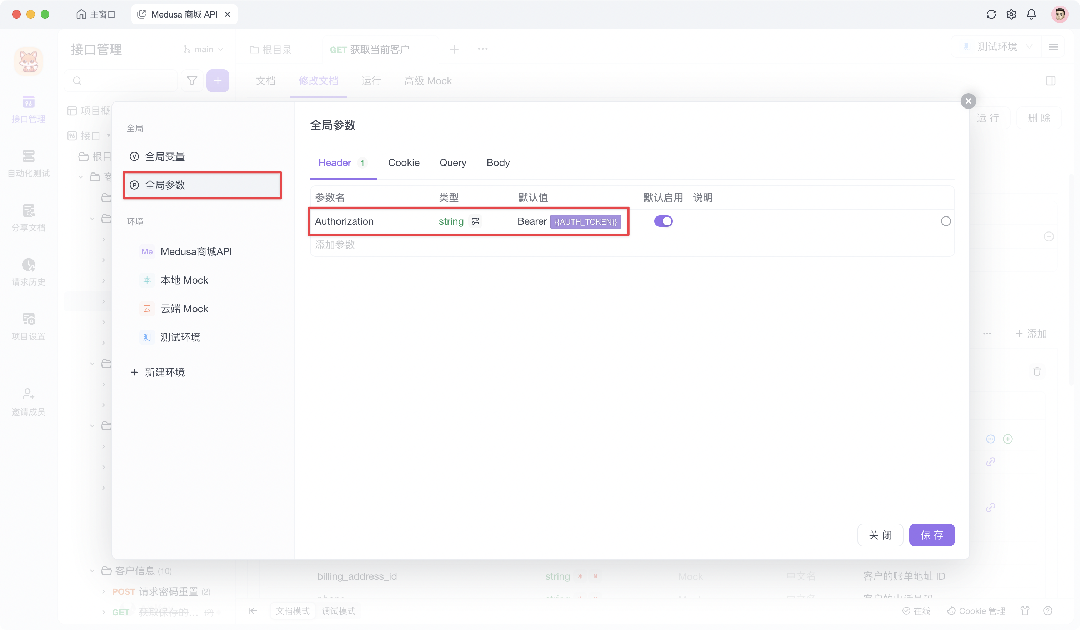Click the sidebar layout toggle icon near 运行
This screenshot has height=630, width=1080.
1051,81
